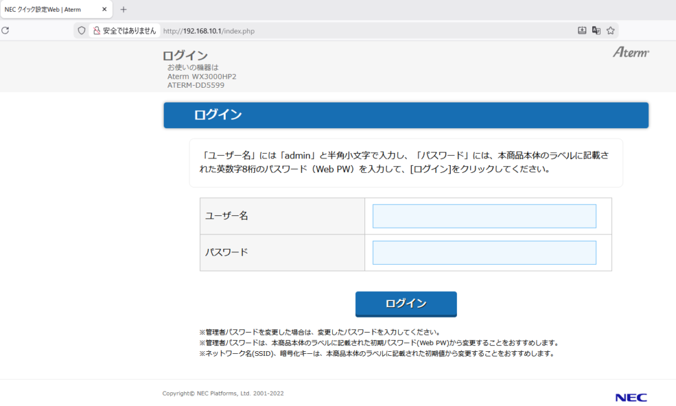The height and width of the screenshot is (406, 676).
Task: Click the ユーザー名 label cell
Action: [x=282, y=216]
